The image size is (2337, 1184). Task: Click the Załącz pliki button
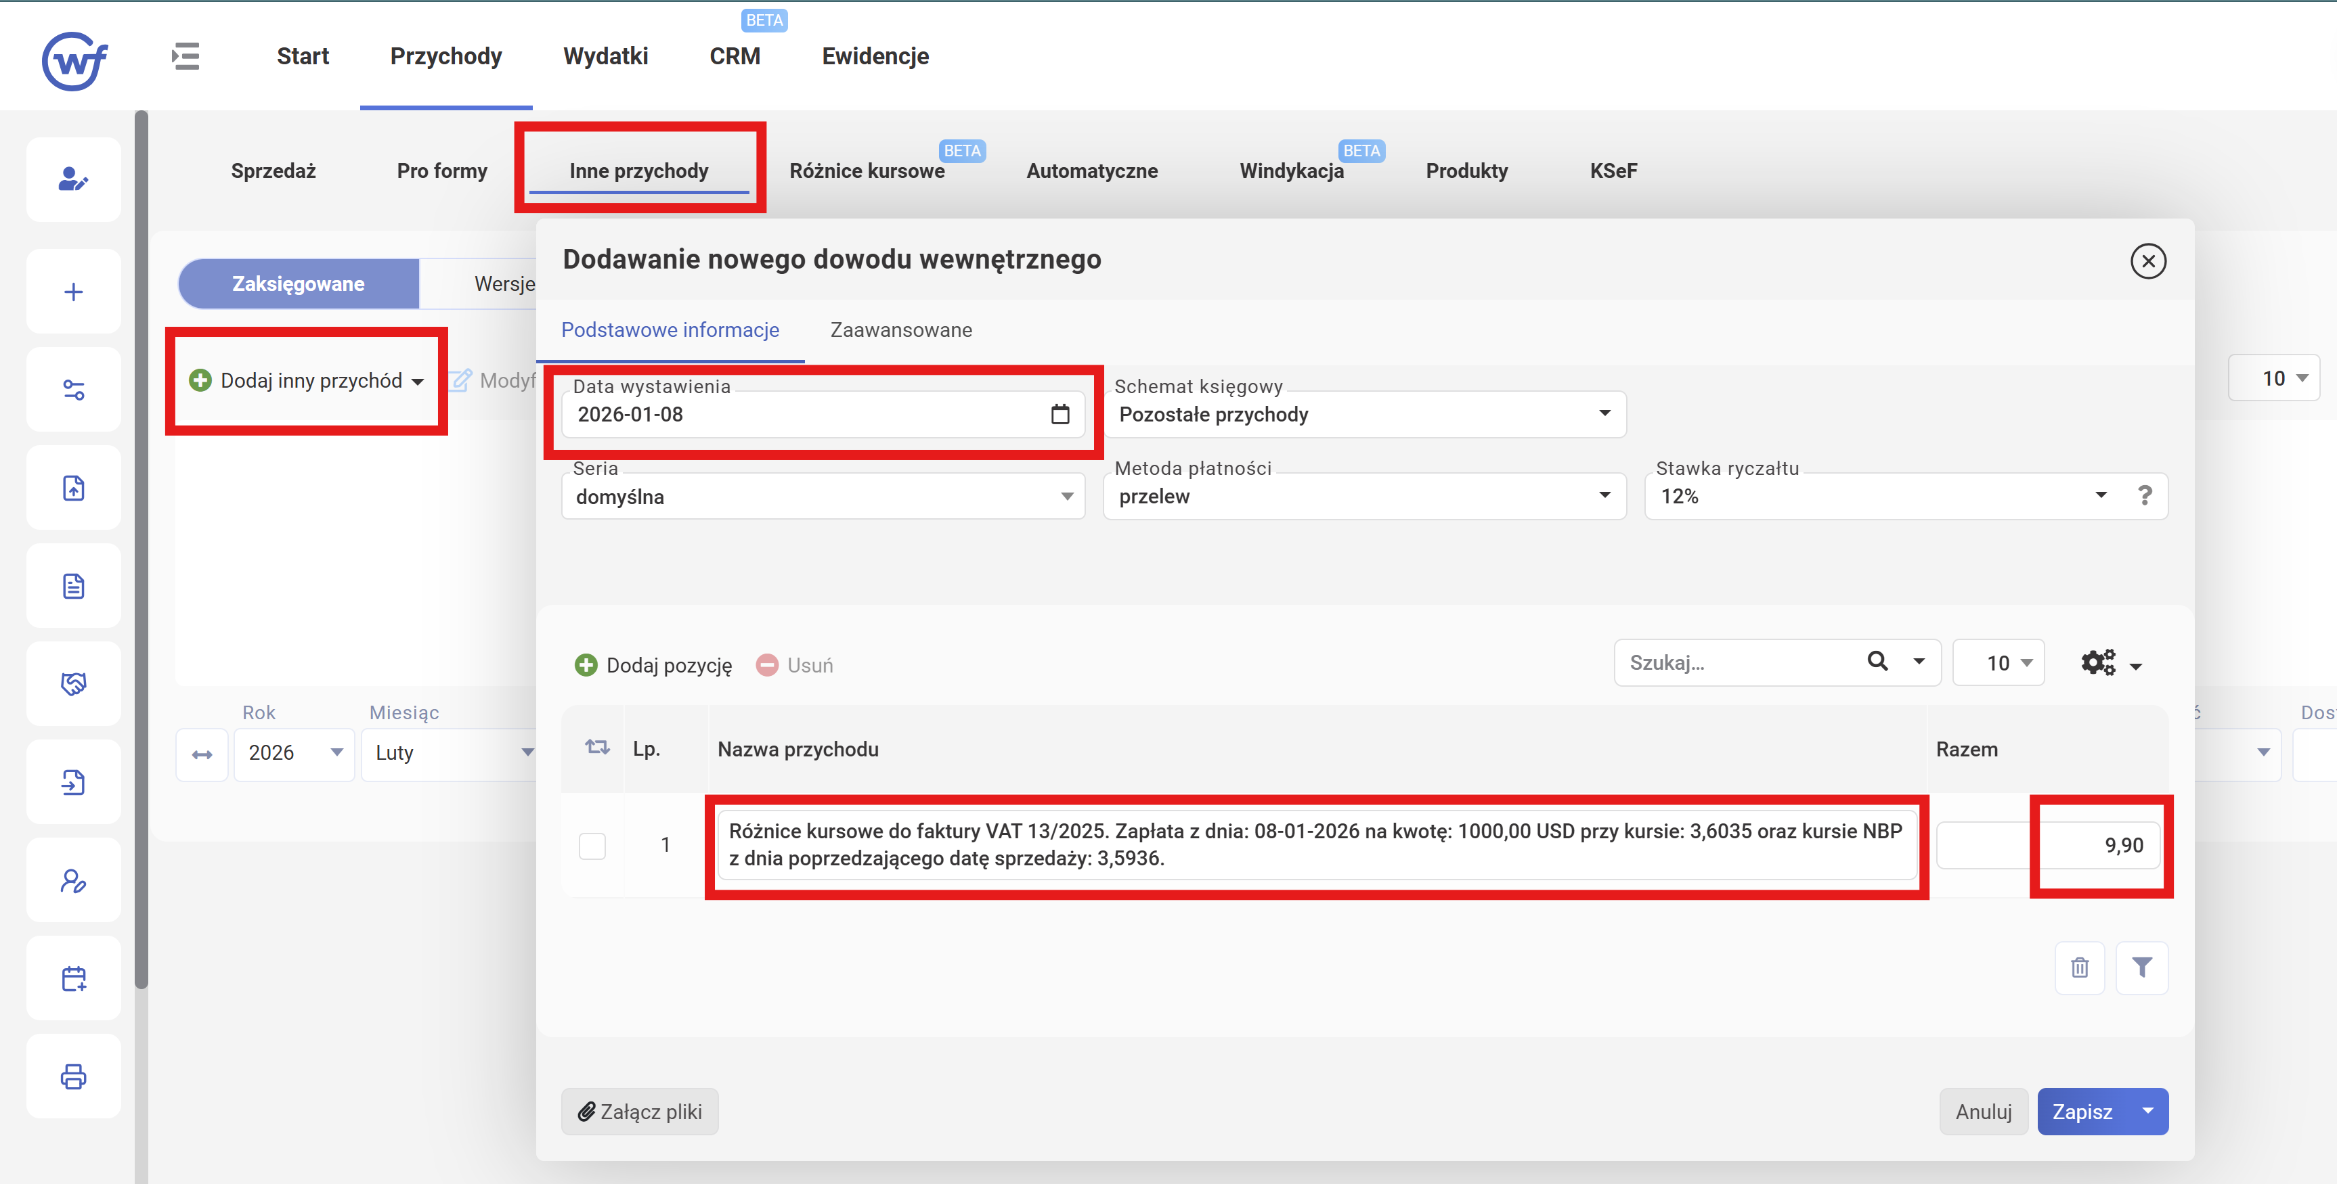coord(640,1112)
